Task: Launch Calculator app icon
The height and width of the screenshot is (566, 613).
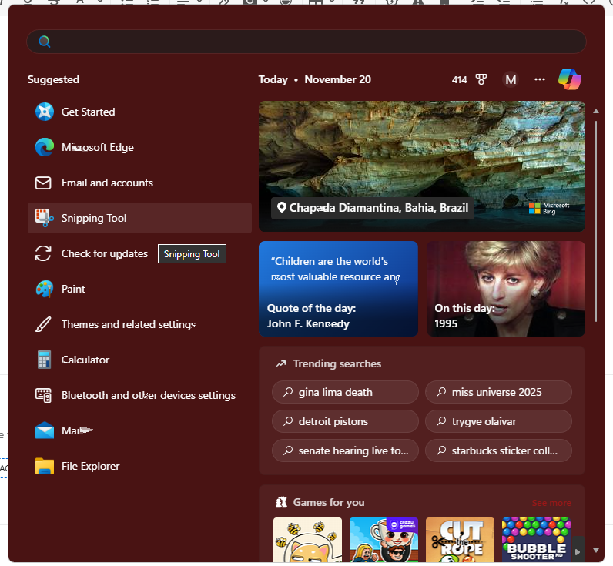Action: 44,360
